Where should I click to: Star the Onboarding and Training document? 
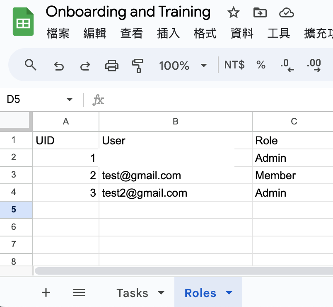point(234,12)
